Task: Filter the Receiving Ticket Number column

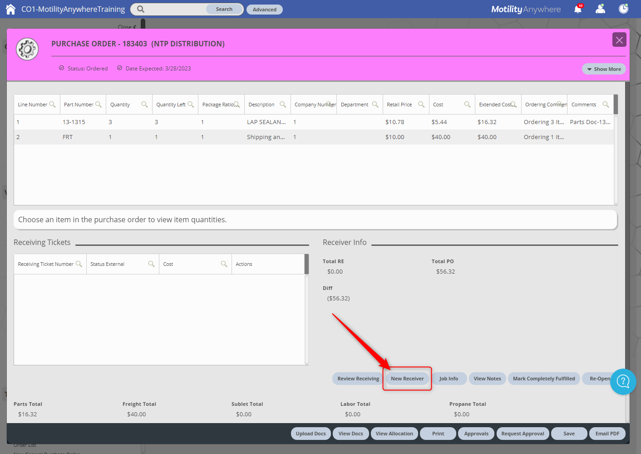Action: pyautogui.click(x=79, y=264)
